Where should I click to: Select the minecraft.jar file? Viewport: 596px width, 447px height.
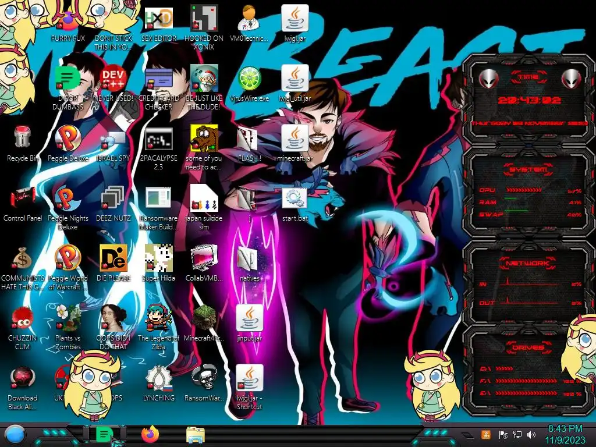tap(295, 138)
